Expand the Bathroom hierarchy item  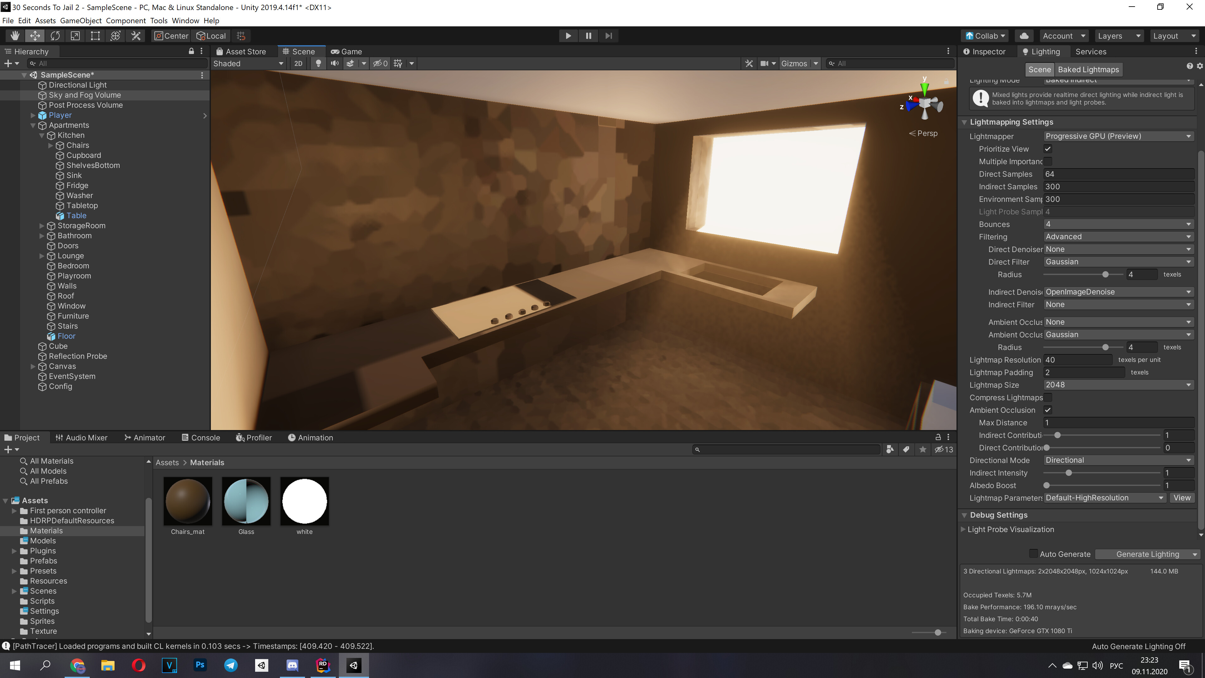[42, 235]
